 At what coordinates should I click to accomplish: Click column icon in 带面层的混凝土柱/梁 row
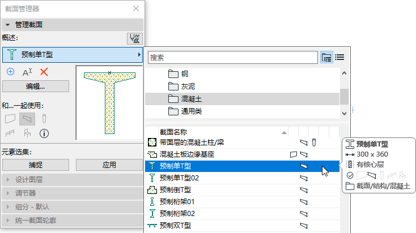pyautogui.click(x=314, y=143)
